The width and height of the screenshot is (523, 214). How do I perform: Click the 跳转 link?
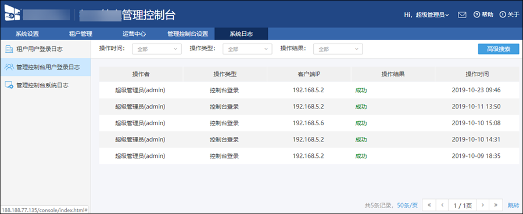pyautogui.click(x=513, y=205)
